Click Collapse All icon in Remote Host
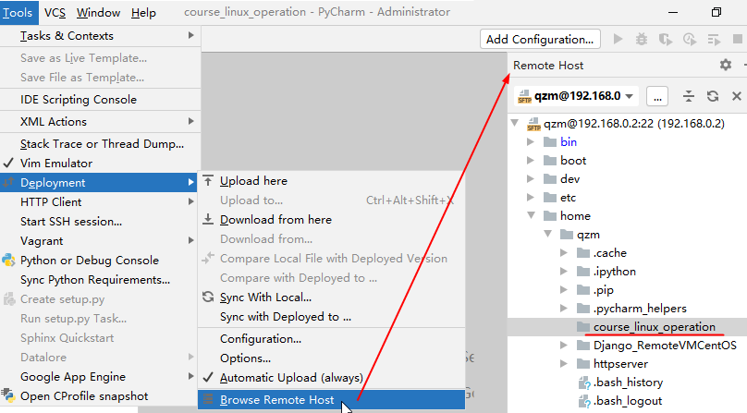747x413 pixels. [689, 96]
